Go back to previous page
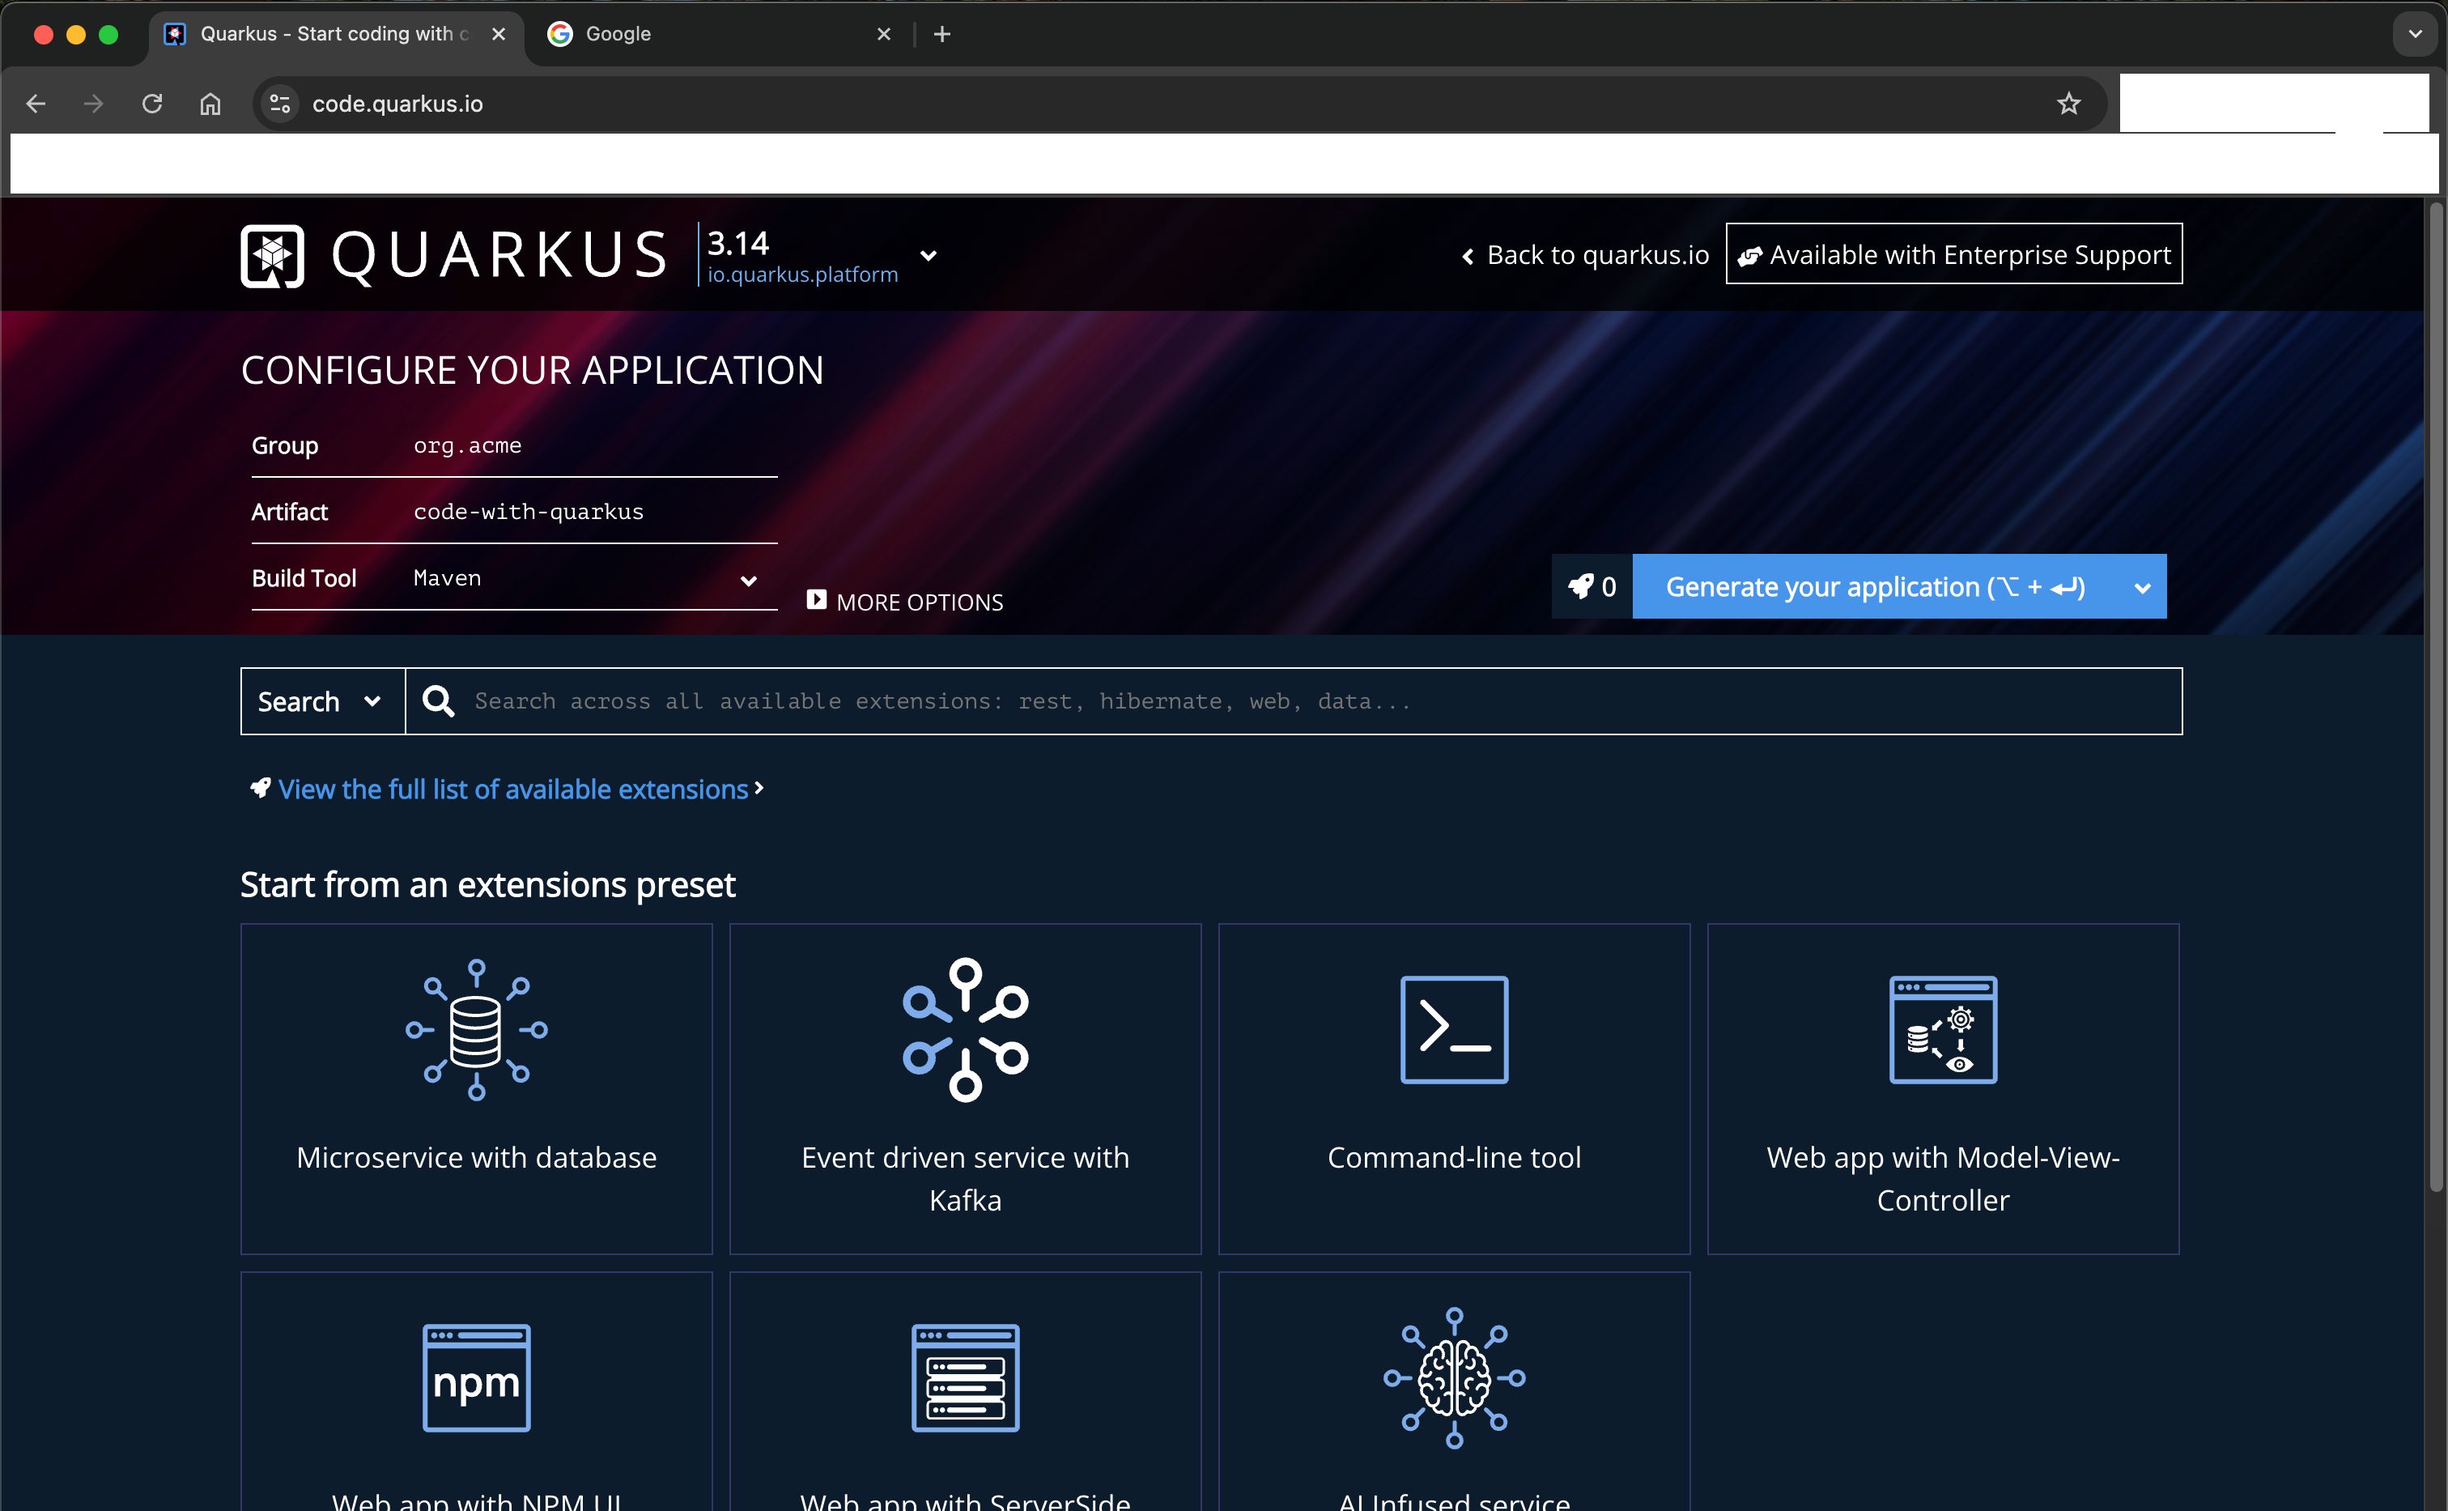 tap(36, 104)
